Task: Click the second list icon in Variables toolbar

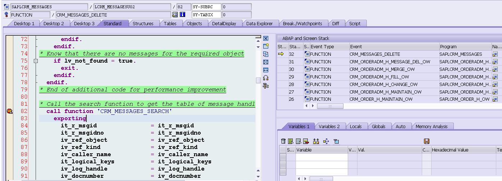Action: tap(298, 141)
